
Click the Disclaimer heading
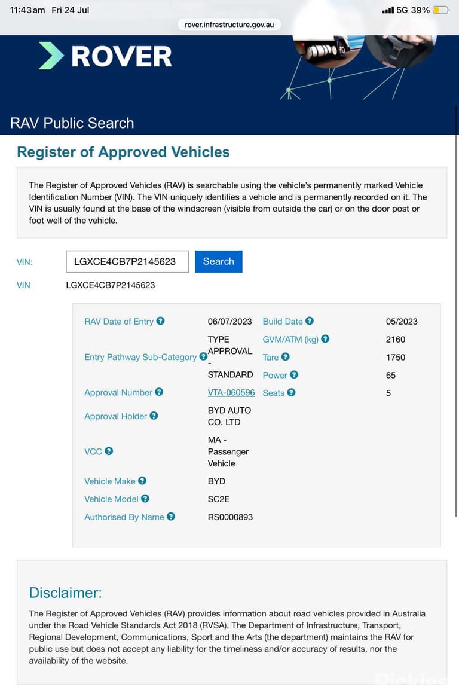66,593
